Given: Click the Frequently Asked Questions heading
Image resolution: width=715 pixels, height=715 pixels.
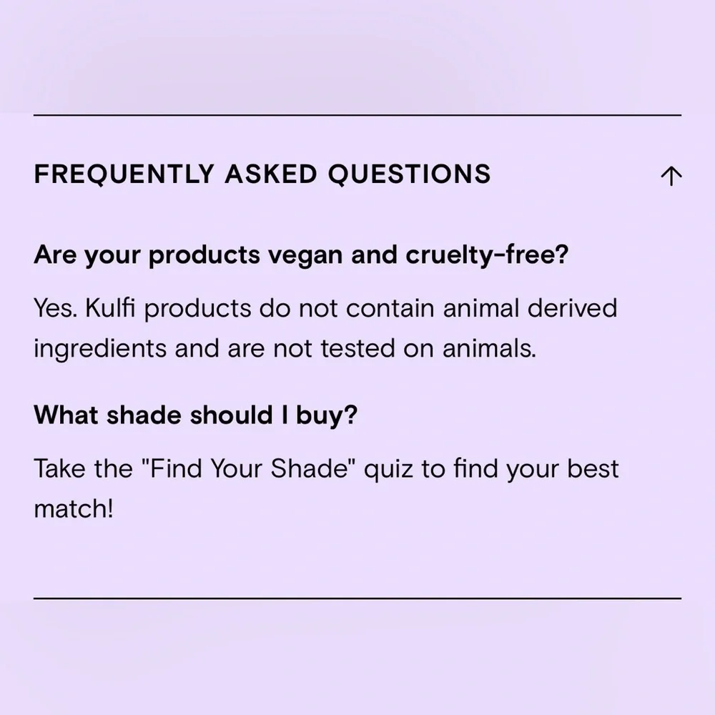Looking at the screenshot, I should click(x=262, y=174).
